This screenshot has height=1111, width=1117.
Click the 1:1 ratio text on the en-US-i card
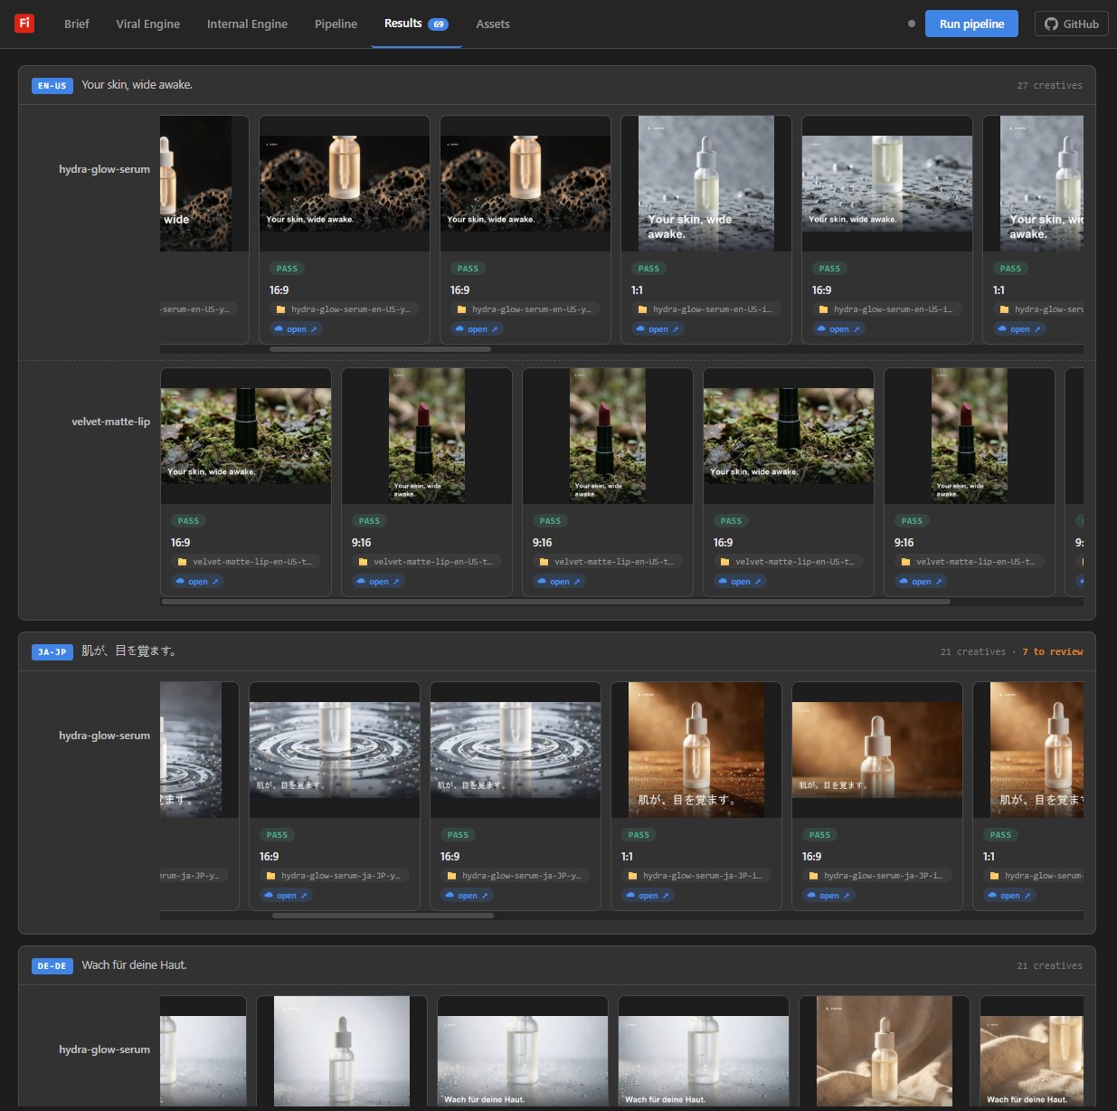click(x=638, y=290)
